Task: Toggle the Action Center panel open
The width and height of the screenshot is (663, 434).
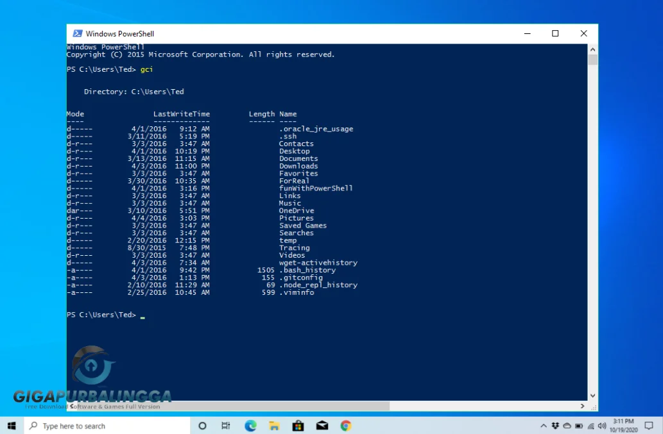Action: point(648,425)
